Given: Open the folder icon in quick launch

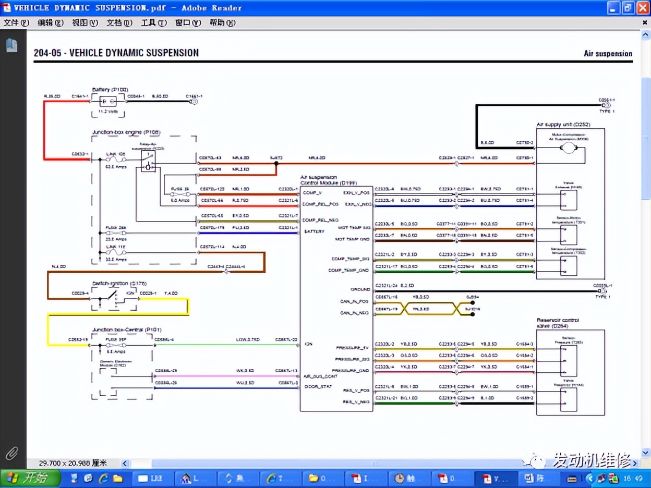Looking at the screenshot, I should pyautogui.click(x=117, y=478).
